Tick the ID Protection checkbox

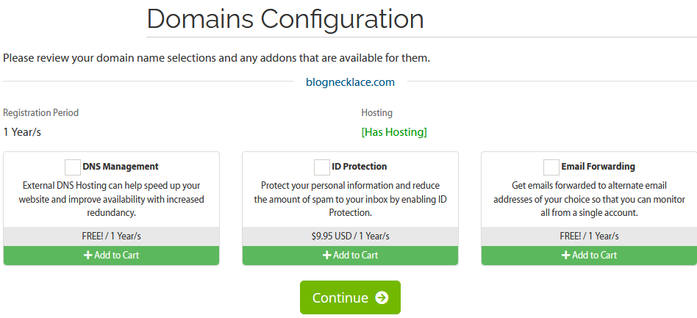point(322,167)
